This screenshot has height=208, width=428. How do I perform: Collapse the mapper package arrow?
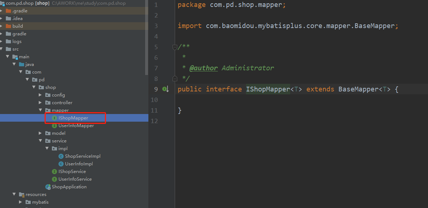40,110
